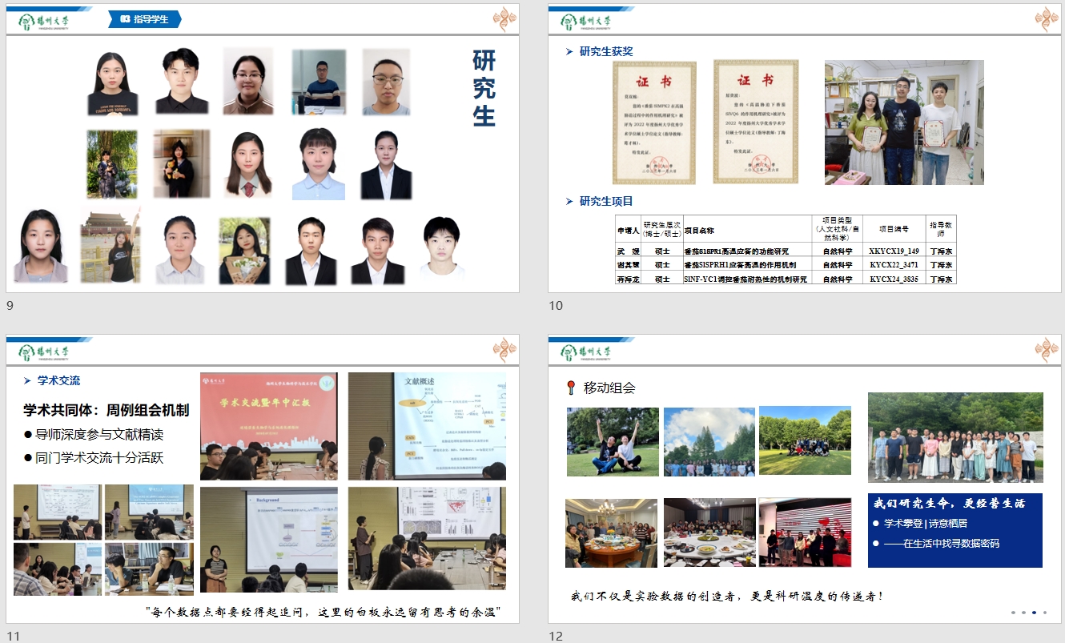Click the DNA helix icon on slide 10
Screen dimensions: 1065x643
click(1046, 18)
